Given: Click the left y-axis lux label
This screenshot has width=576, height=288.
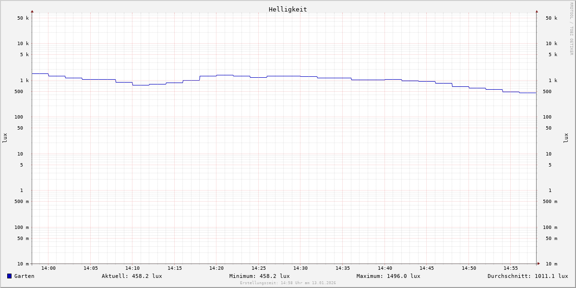Looking at the screenshot, I should (x=5, y=138).
